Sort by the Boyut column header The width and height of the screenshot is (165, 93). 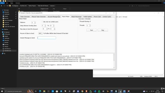coord(65,9)
